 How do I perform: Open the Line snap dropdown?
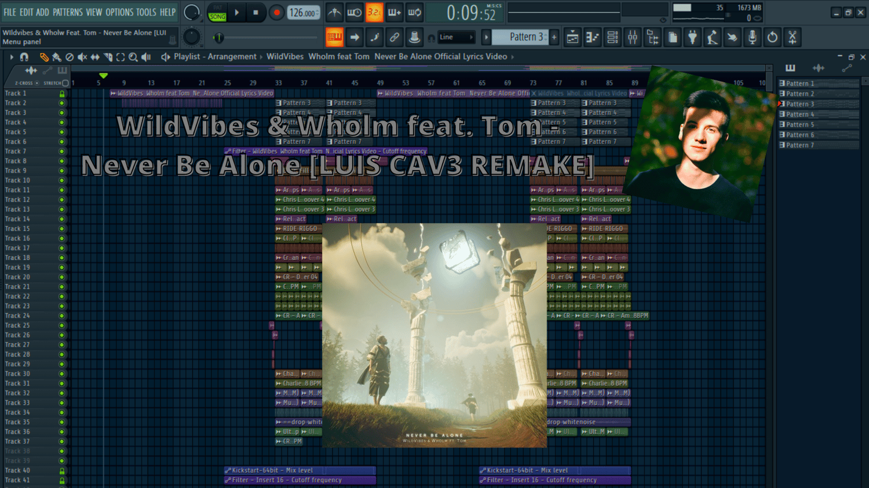(x=456, y=38)
